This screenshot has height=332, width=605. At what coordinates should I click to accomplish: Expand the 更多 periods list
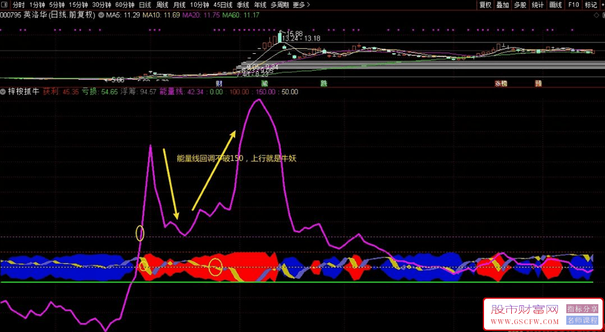[x=301, y=5]
